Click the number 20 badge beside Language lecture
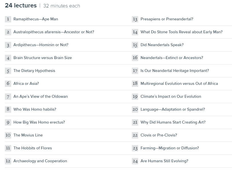The image size is (232, 172). (135, 110)
